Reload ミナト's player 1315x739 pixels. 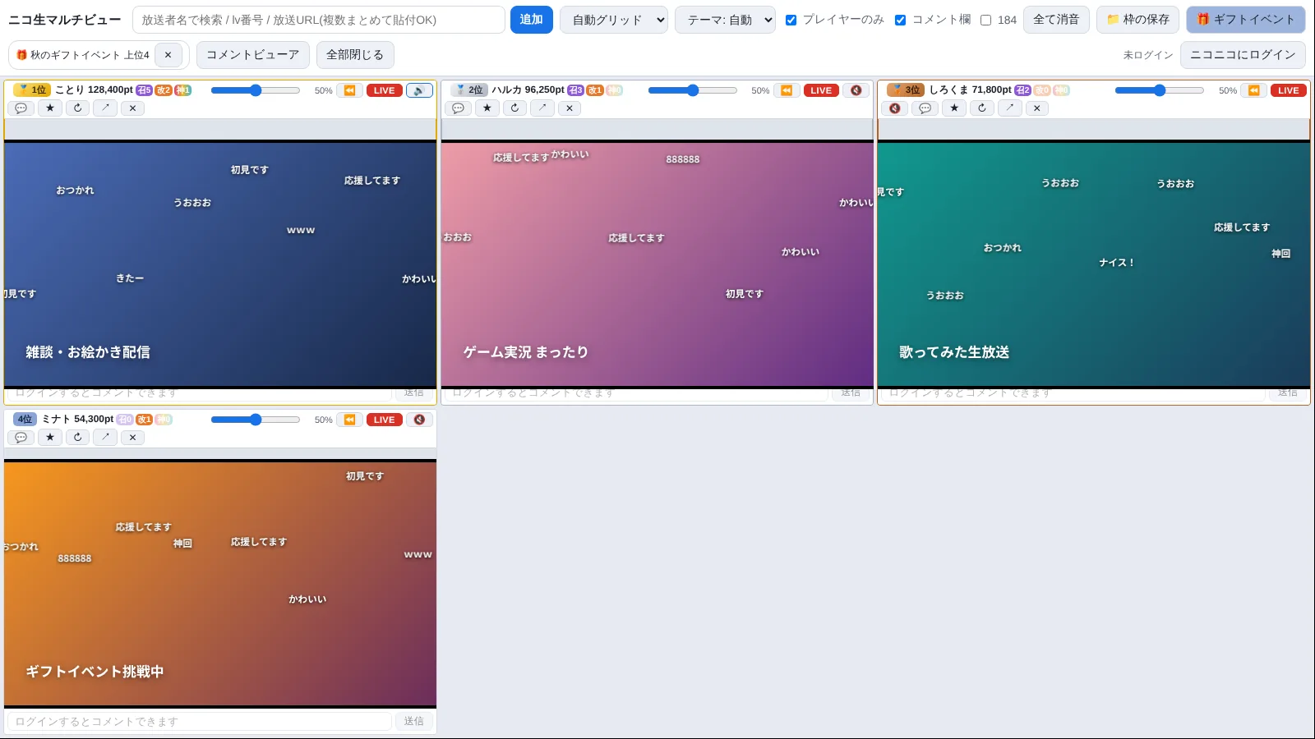click(78, 438)
